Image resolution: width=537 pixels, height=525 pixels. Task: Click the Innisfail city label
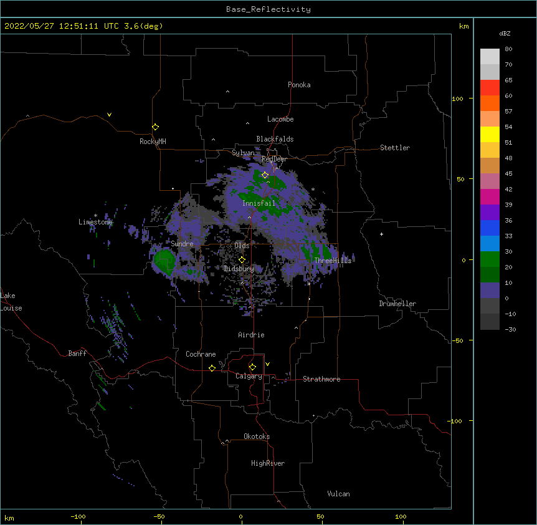coord(259,203)
